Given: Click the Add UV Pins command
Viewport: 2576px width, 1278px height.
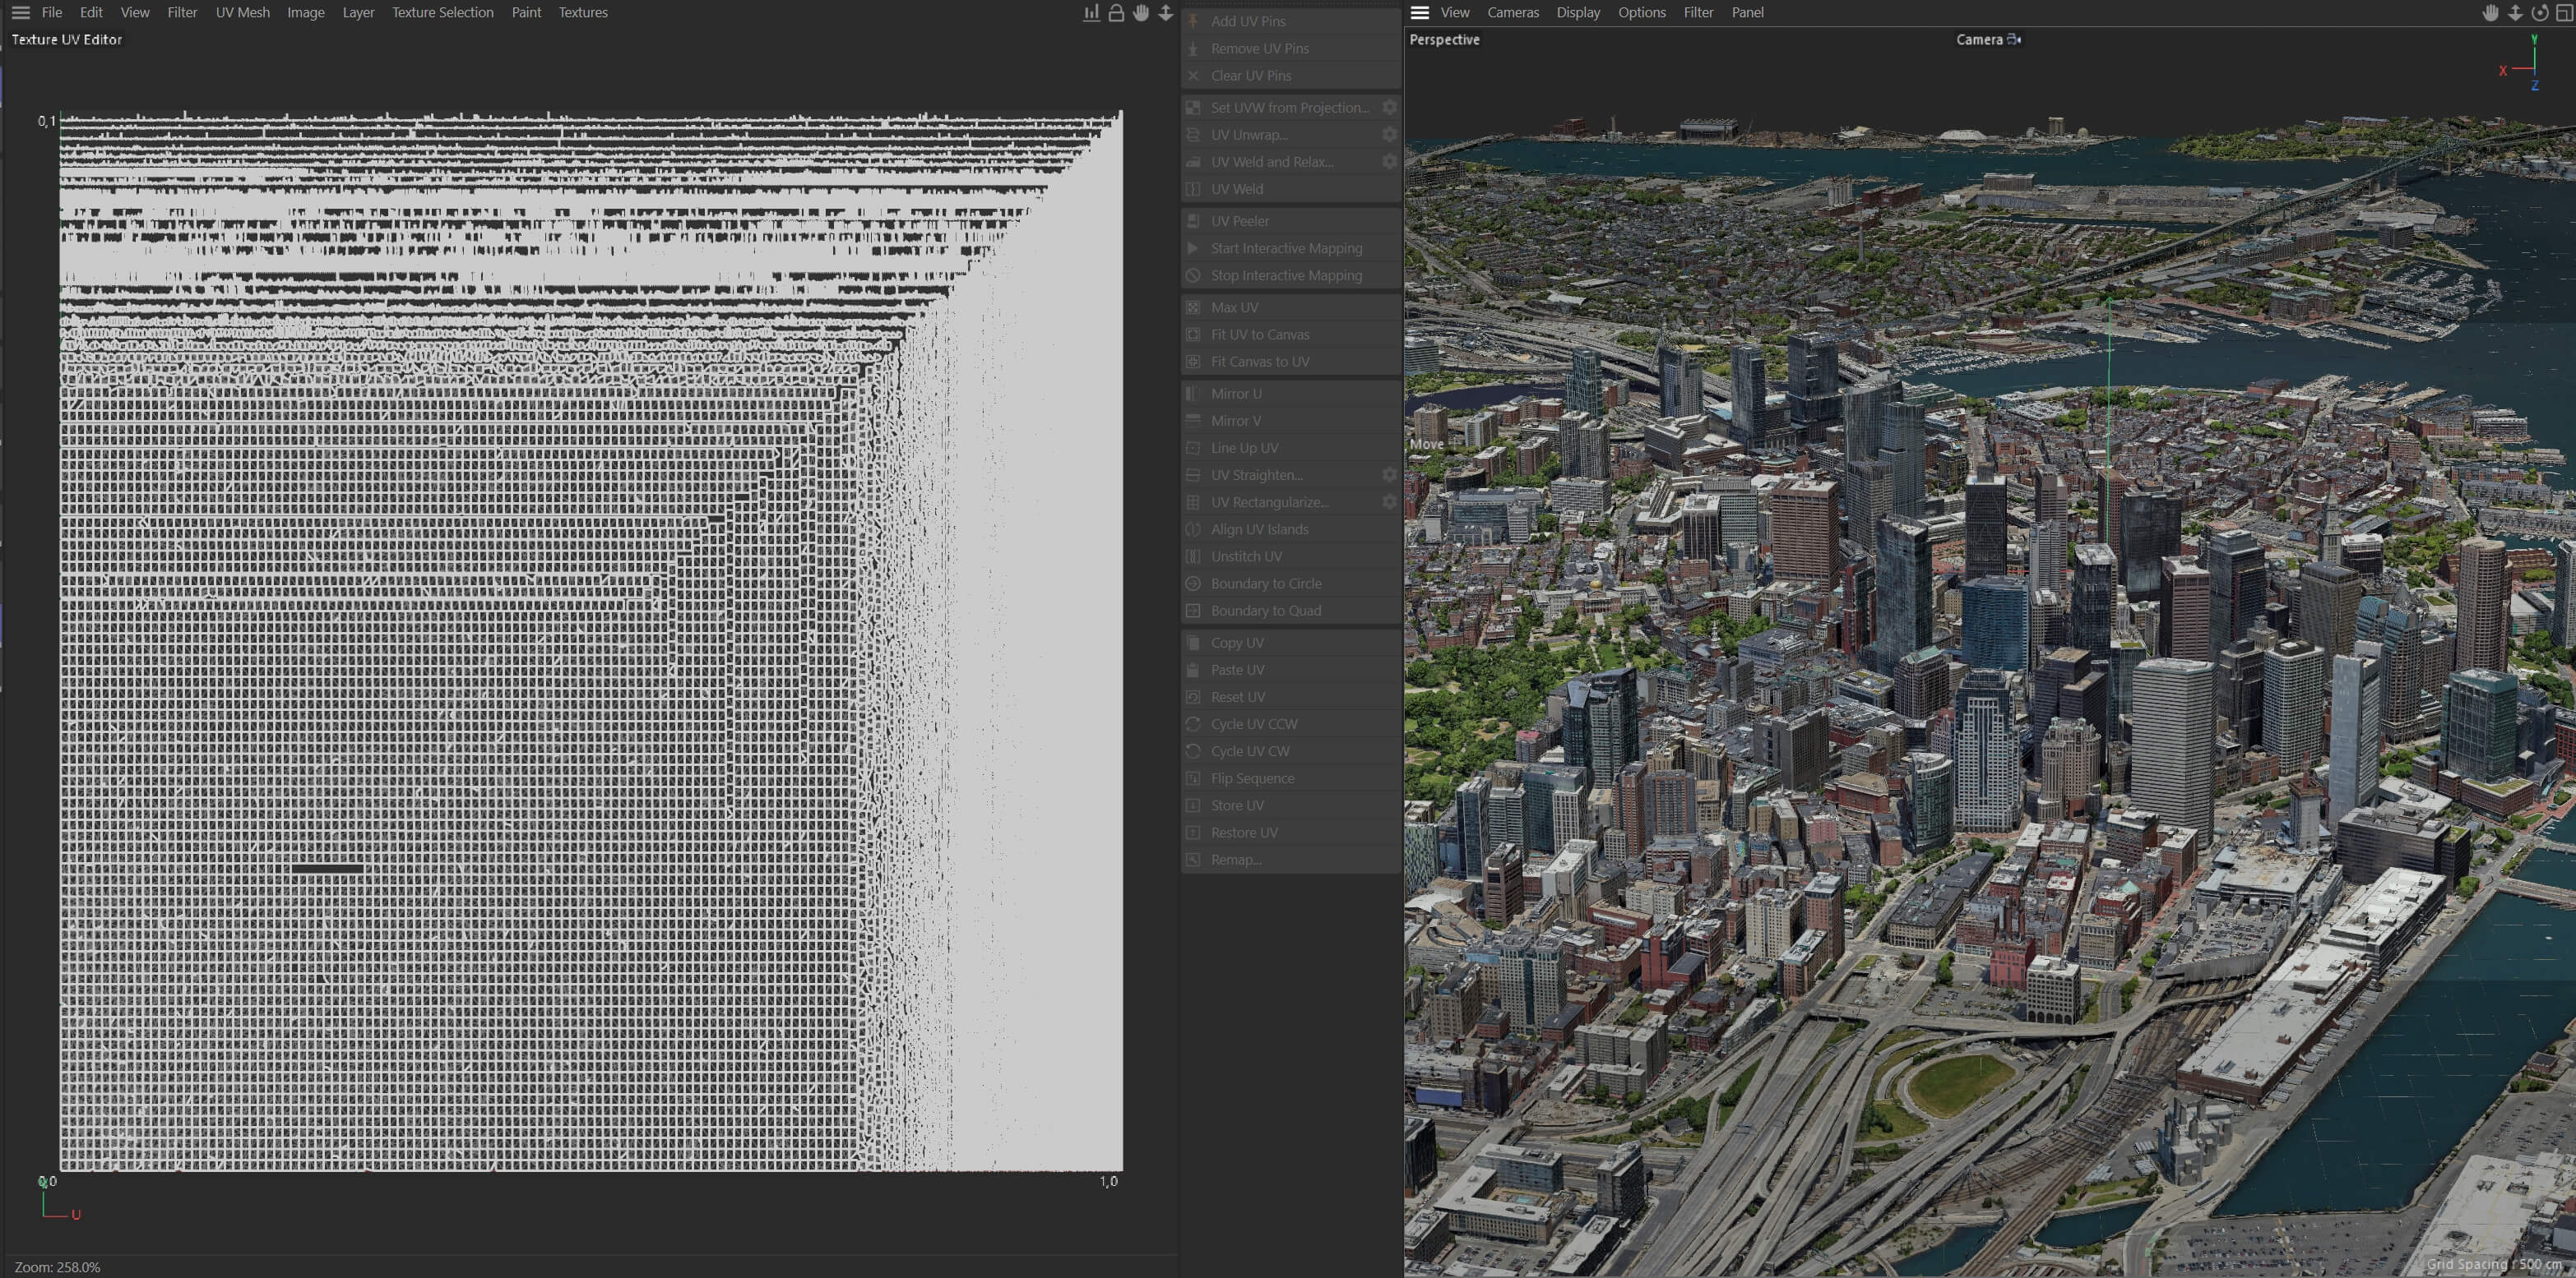Looking at the screenshot, I should tap(1291, 21).
